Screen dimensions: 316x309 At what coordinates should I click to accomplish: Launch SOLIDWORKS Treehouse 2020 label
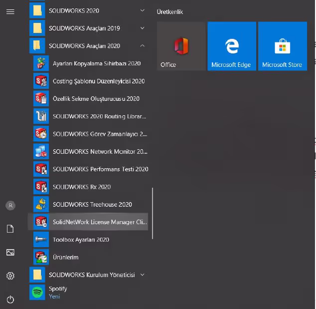pyautogui.click(x=92, y=205)
